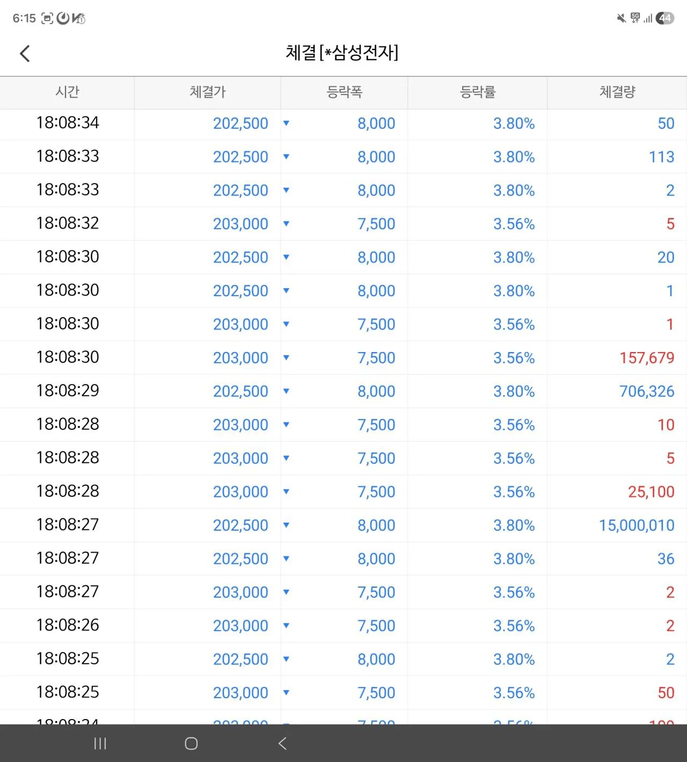The image size is (687, 762).
Task: Sort by the 체결량 column header
Action: click(x=617, y=92)
